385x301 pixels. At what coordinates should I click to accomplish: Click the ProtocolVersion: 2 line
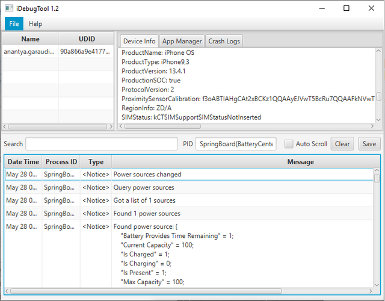coord(148,90)
